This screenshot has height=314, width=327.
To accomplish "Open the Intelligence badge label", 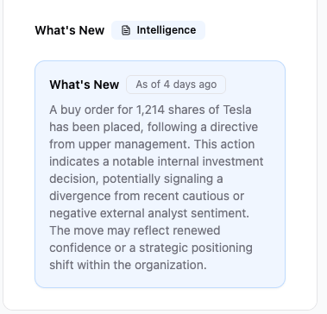I will (158, 30).
